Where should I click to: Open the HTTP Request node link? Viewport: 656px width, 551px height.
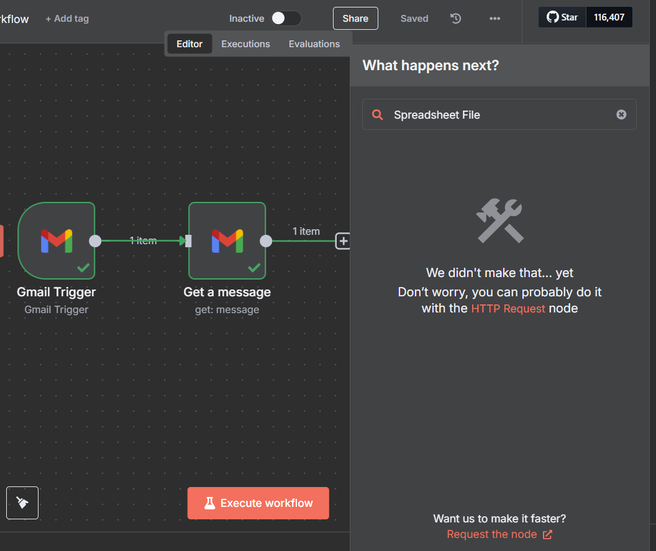[508, 308]
